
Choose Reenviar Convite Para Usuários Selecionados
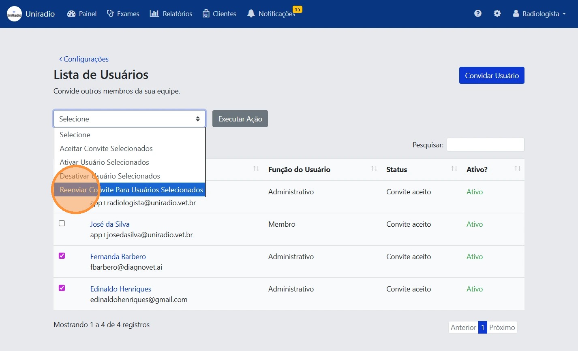131,190
